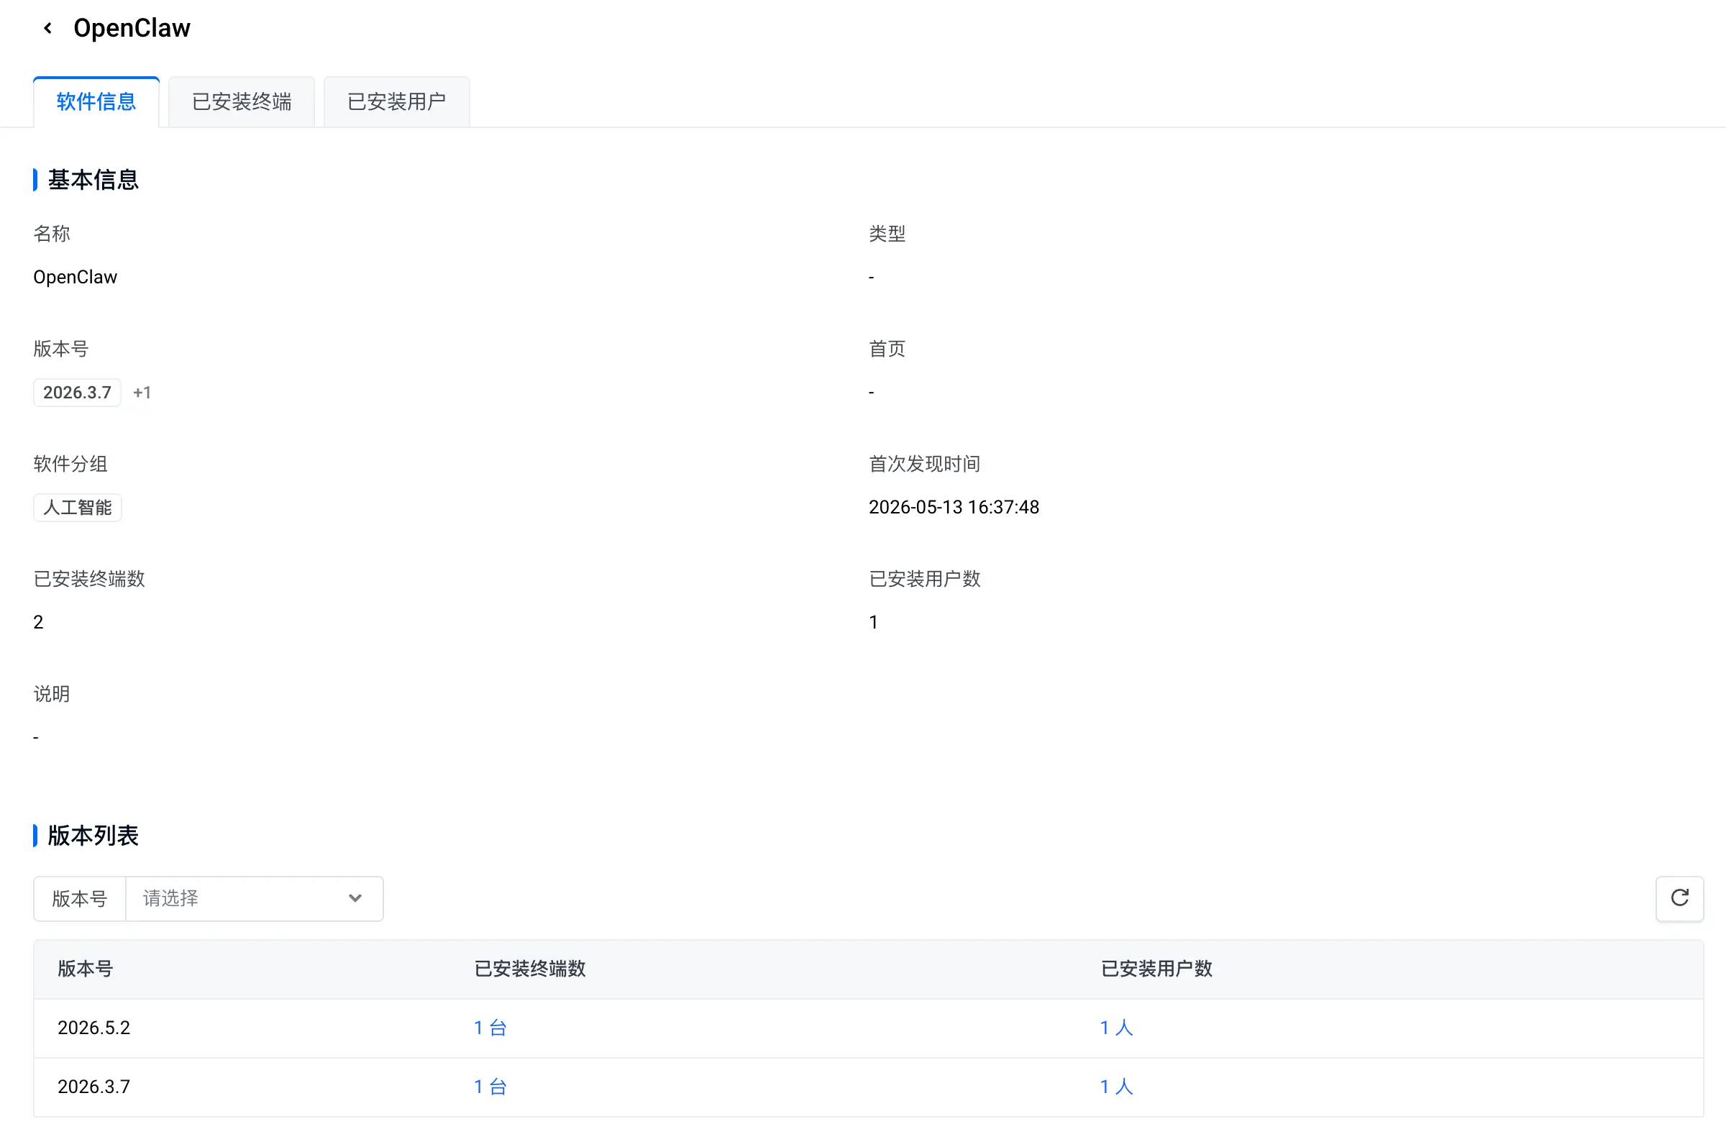Click the 基本信息 section heading
Image resolution: width=1726 pixels, height=1124 pixels.
[93, 180]
